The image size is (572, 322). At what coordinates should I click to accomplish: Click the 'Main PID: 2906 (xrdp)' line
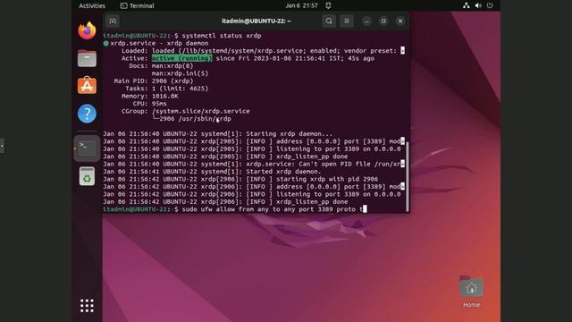point(154,81)
